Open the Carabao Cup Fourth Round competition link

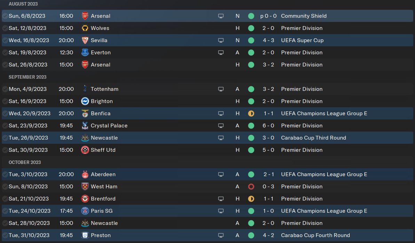pos(316,235)
